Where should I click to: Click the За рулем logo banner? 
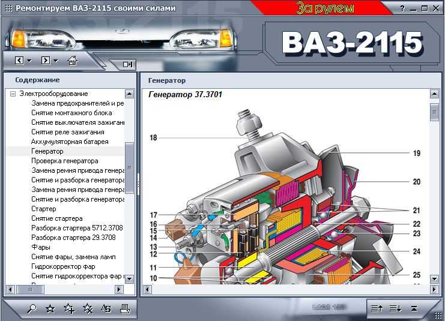pyautogui.click(x=325, y=8)
